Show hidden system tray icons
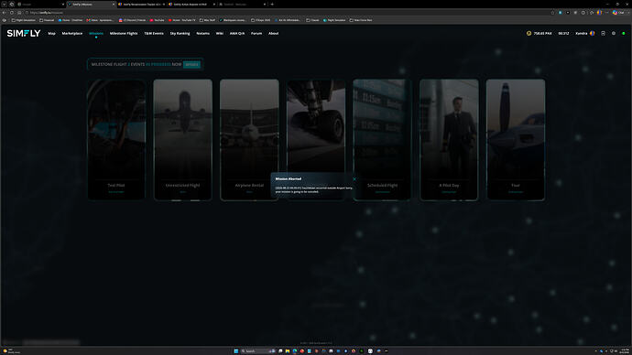 (595, 351)
